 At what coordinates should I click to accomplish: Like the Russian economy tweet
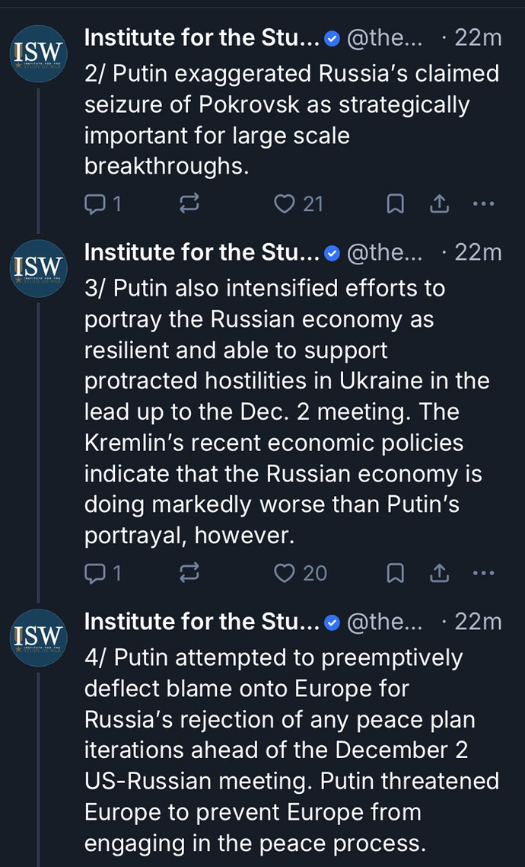tap(285, 573)
